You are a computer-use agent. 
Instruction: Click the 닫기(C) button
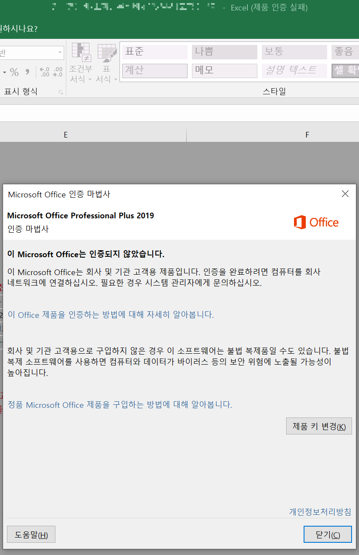[x=328, y=534]
